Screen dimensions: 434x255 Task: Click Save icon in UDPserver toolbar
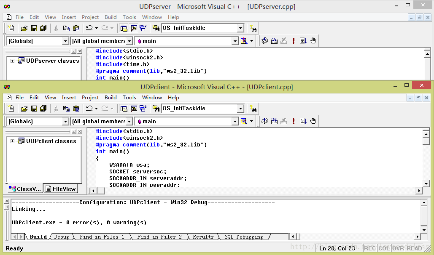[x=34, y=28]
